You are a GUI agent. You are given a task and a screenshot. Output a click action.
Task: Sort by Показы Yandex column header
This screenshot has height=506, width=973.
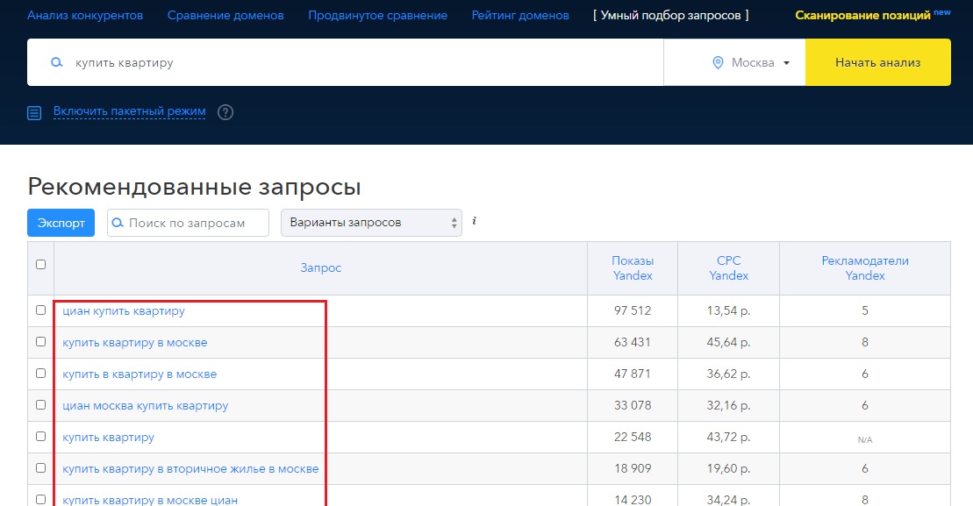[x=633, y=267]
